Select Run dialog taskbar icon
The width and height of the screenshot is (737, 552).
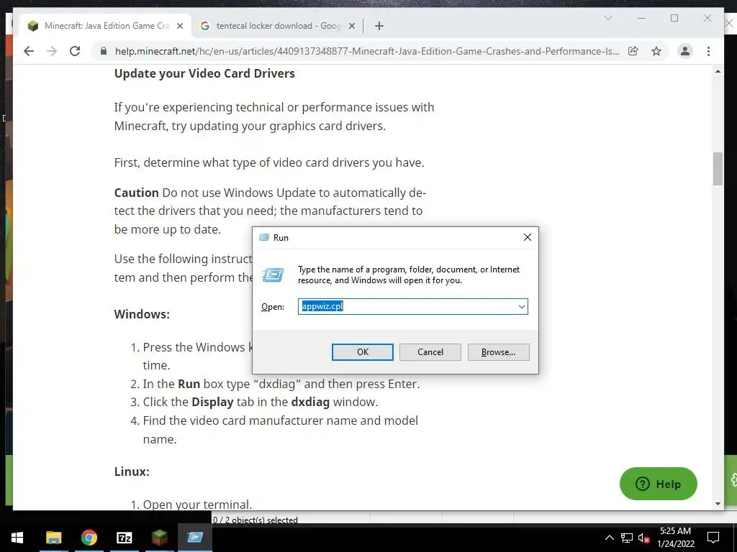pyautogui.click(x=194, y=538)
